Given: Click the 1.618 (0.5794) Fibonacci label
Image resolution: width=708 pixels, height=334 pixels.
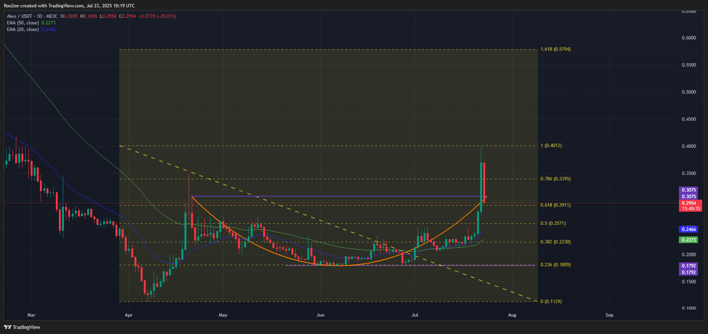Looking at the screenshot, I should [555, 49].
